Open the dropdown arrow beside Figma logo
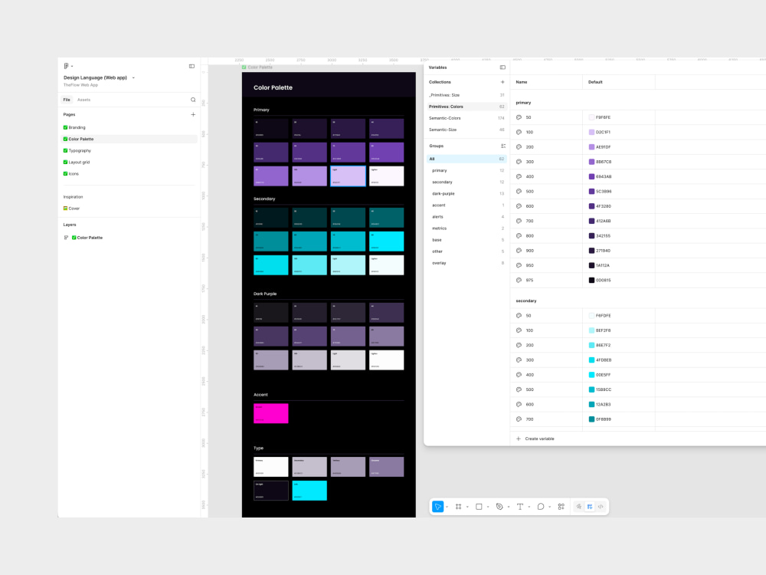The height and width of the screenshot is (575, 766). (x=72, y=67)
